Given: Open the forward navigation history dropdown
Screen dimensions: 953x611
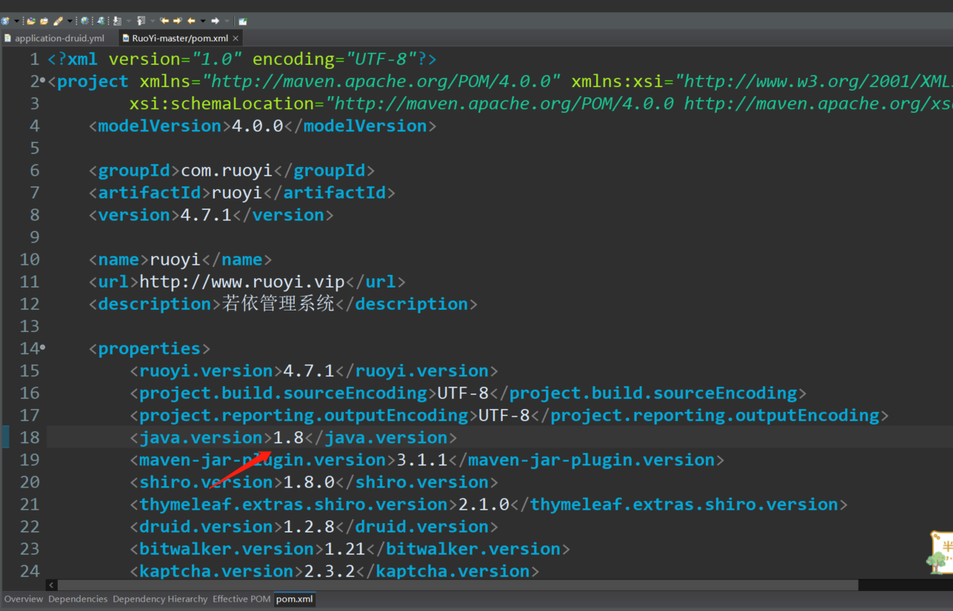Looking at the screenshot, I should point(227,21).
